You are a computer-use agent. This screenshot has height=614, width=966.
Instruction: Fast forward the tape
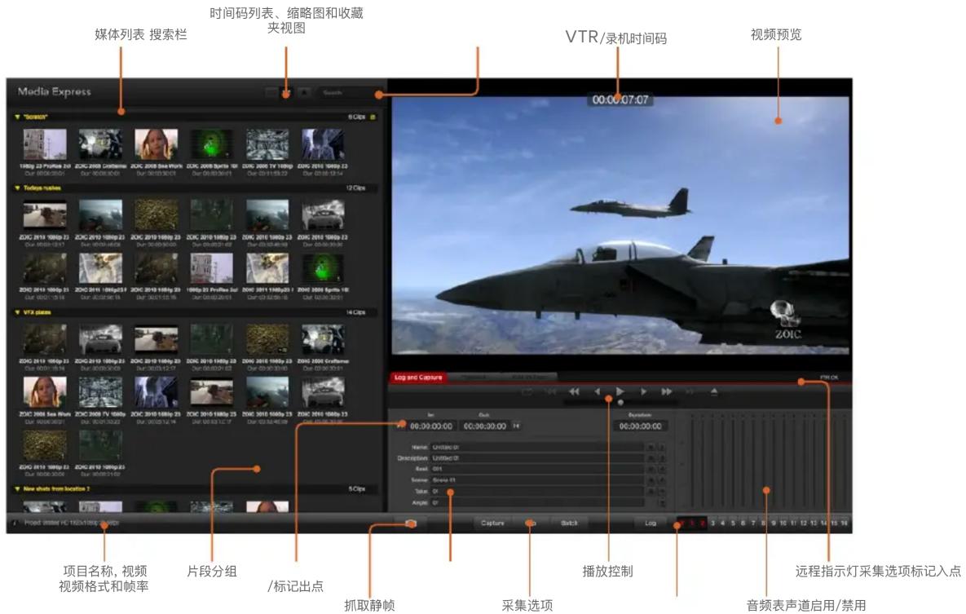tap(667, 391)
